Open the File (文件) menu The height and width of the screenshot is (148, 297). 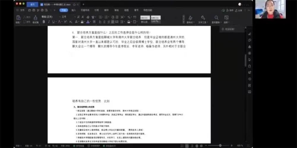pos(22,10)
